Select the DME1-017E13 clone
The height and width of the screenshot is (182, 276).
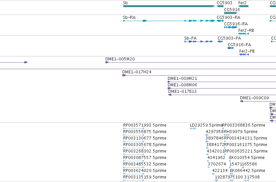222,95
